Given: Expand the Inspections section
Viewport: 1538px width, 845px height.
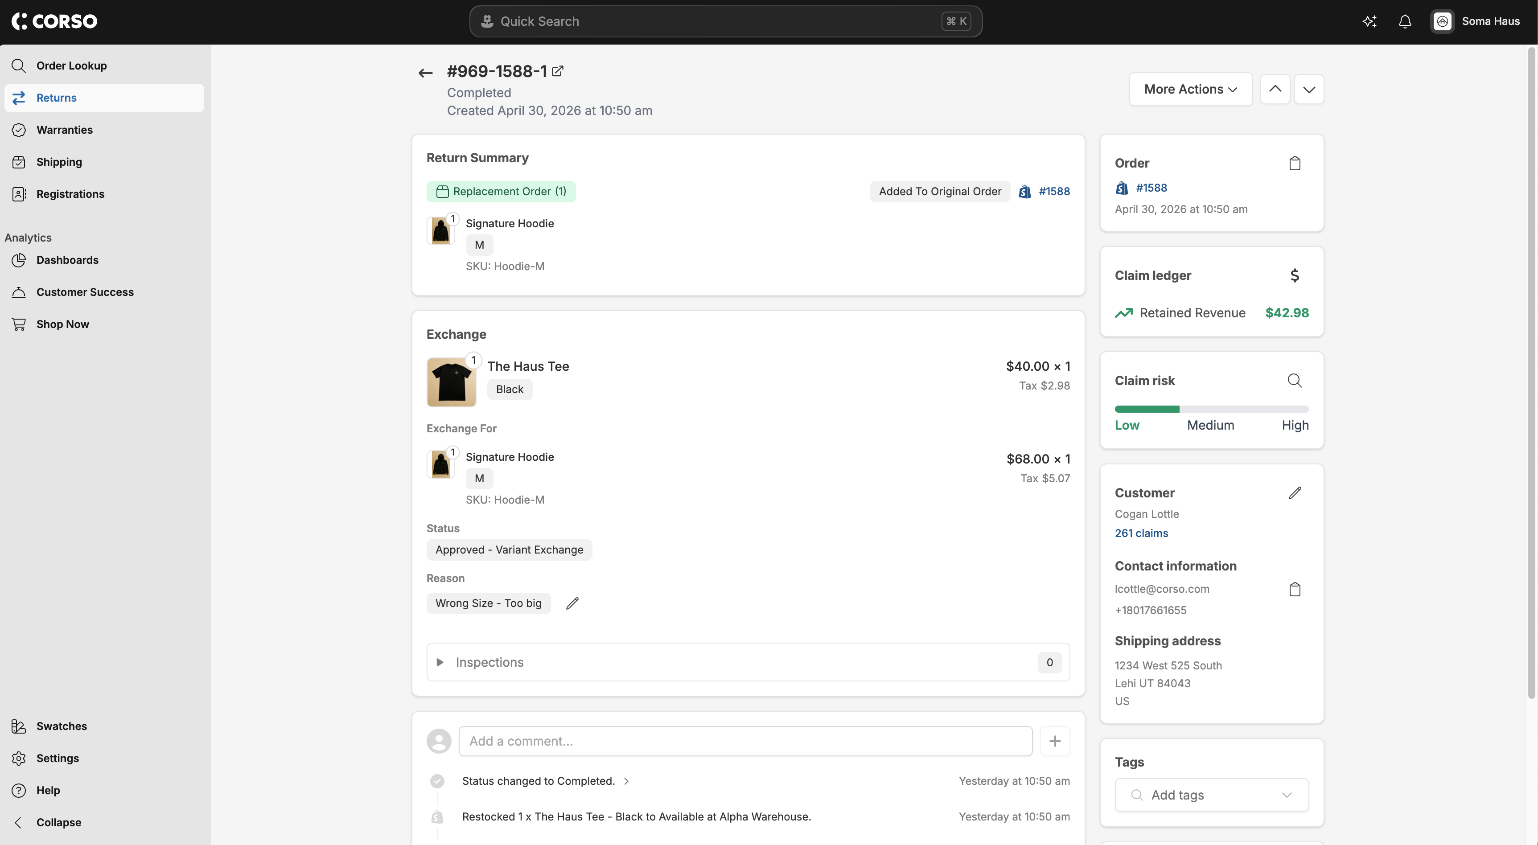Looking at the screenshot, I should coord(748,662).
